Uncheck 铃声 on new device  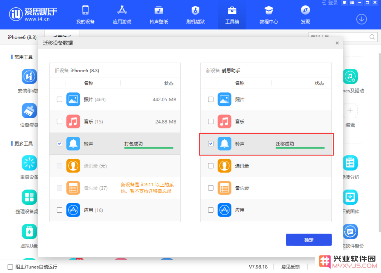[211, 144]
